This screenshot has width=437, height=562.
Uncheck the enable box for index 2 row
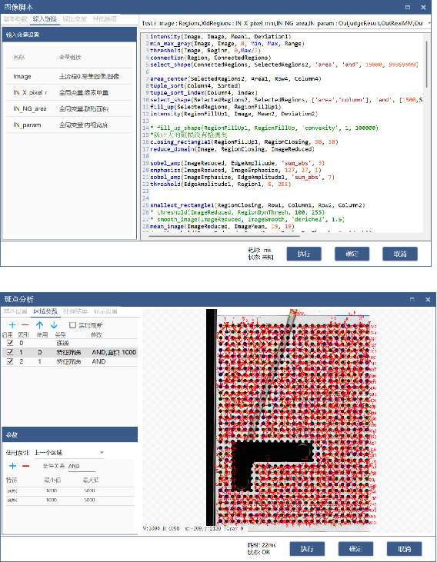pos(10,361)
